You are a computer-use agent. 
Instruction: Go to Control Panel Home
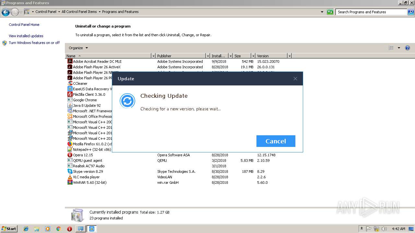[24, 25]
